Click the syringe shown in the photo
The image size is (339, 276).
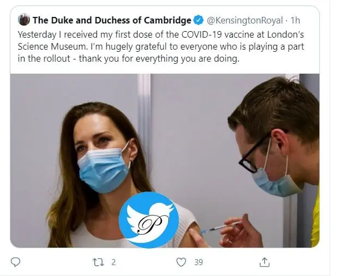[218, 227]
